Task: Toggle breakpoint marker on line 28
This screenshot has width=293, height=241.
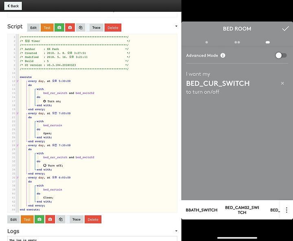Action: point(17,145)
